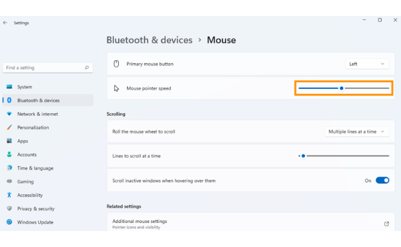401x247 pixels.
Task: Click the Windows Update icon
Action: coord(9,222)
